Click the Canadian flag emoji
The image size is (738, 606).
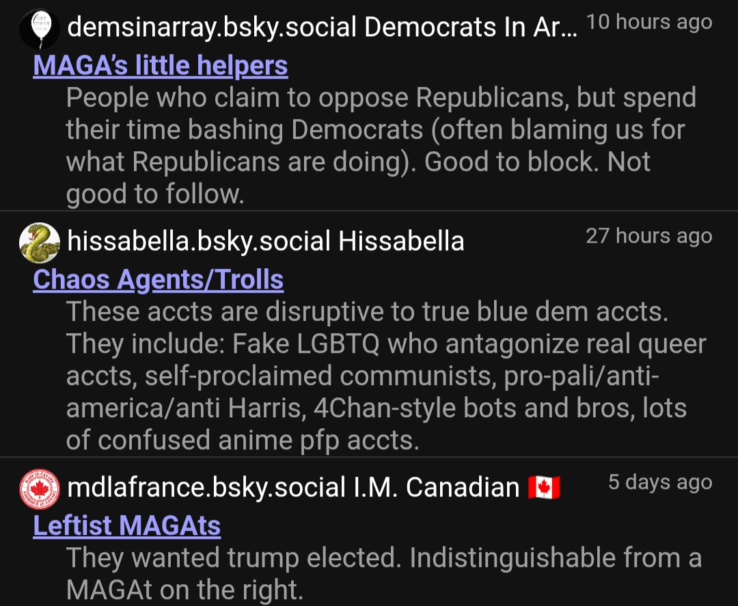tap(544, 488)
